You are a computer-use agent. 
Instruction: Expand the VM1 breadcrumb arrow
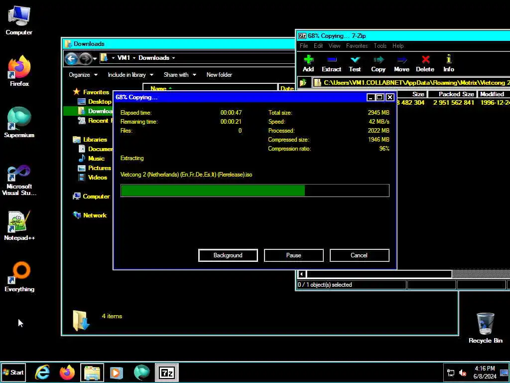134,58
